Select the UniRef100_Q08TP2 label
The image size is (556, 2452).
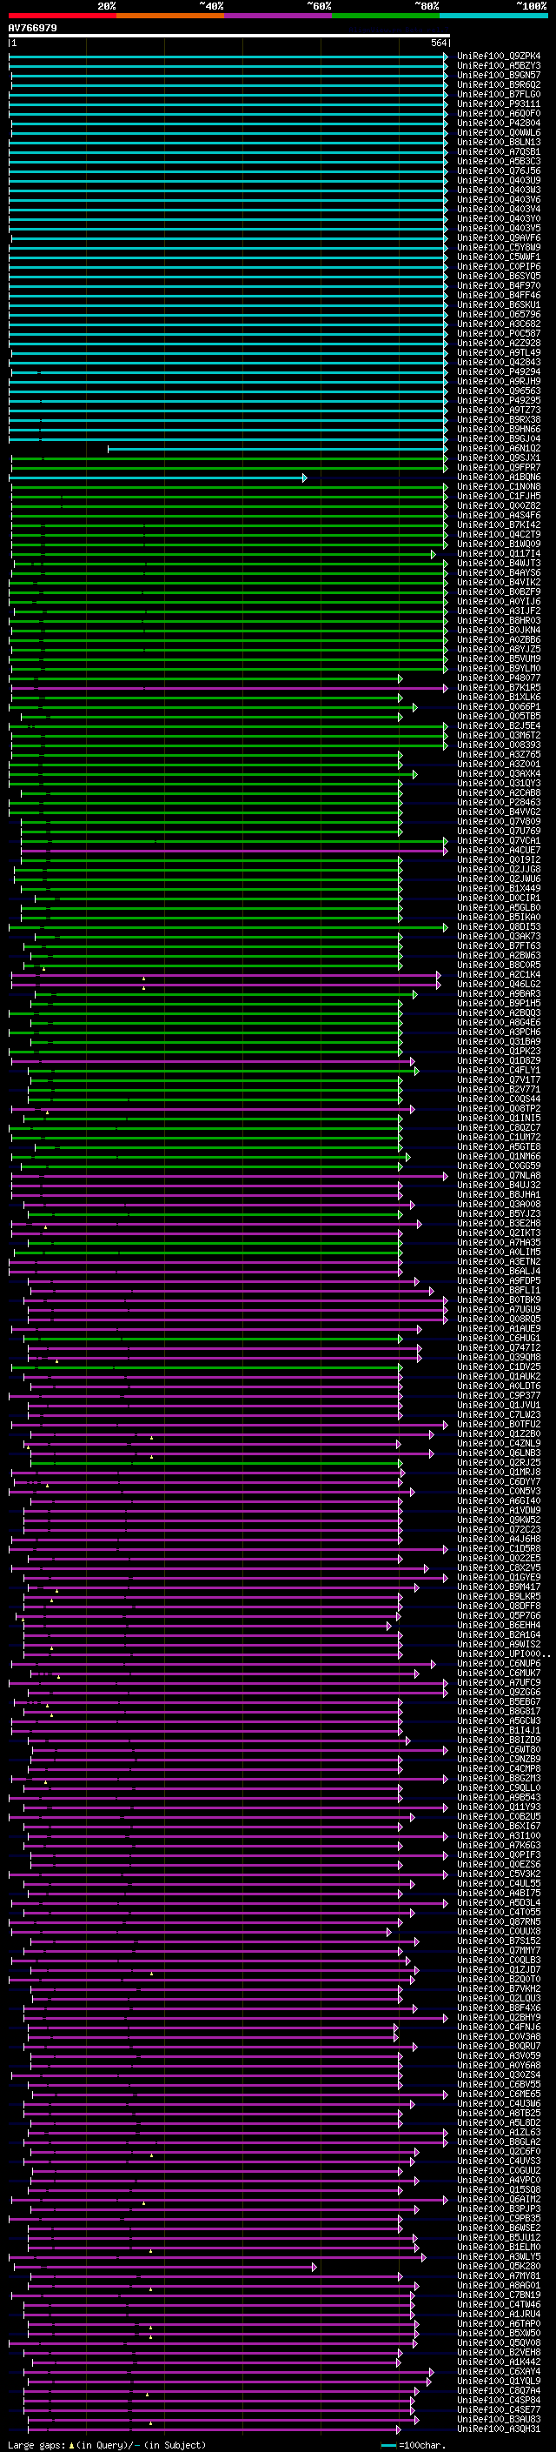499,1109
